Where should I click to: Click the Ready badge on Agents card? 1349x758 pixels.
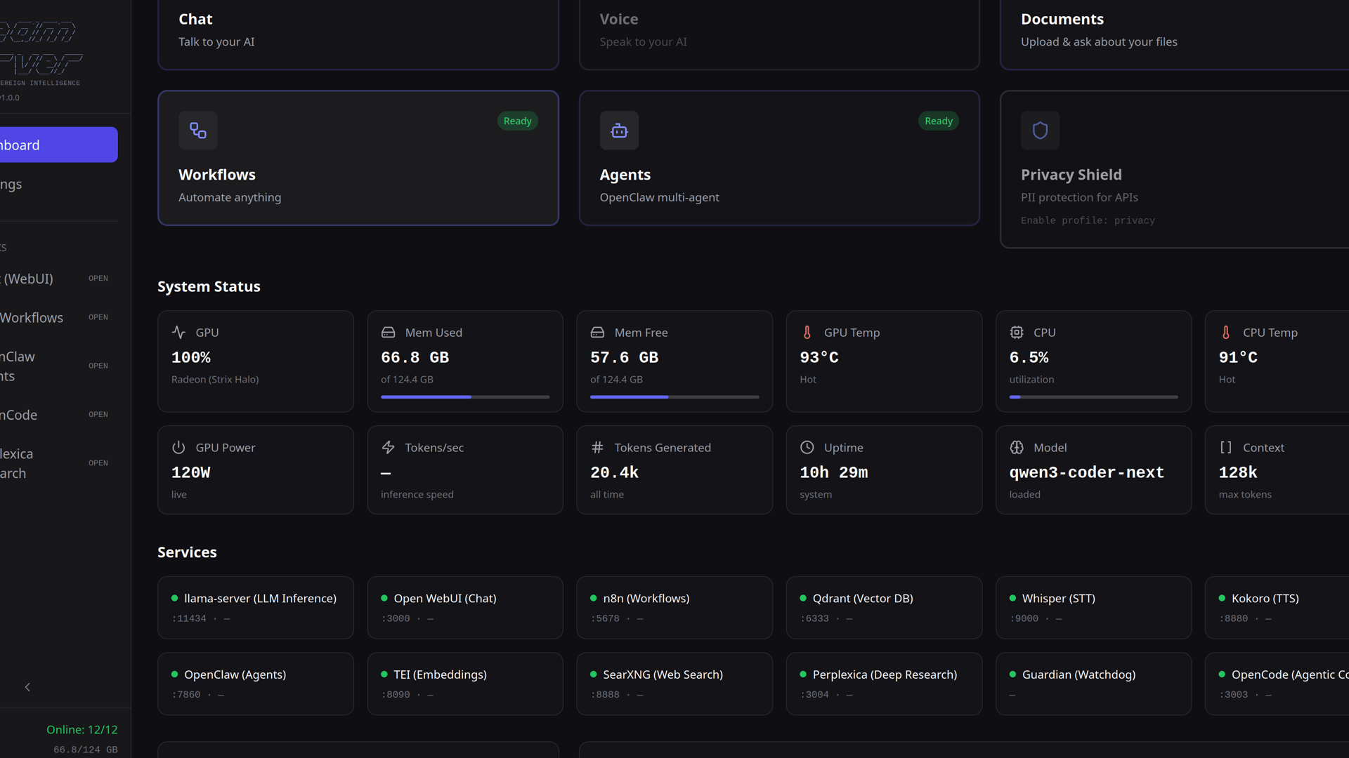938,121
